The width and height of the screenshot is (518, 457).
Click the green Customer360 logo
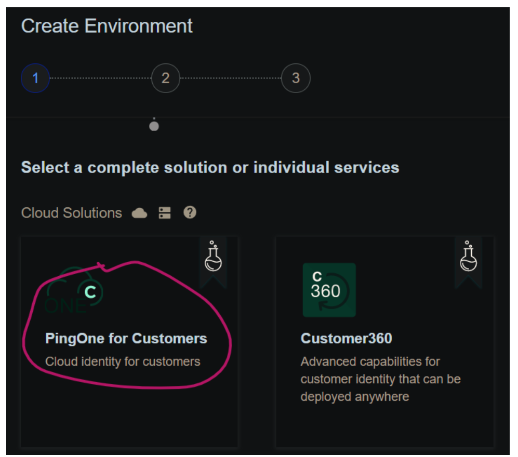[329, 290]
